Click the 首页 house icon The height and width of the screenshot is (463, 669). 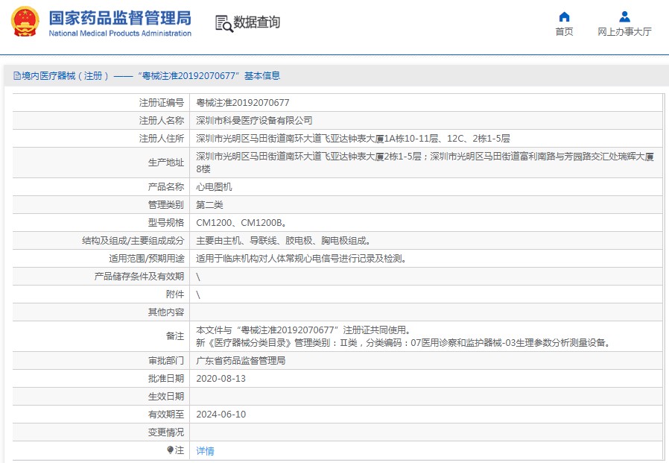point(564,16)
